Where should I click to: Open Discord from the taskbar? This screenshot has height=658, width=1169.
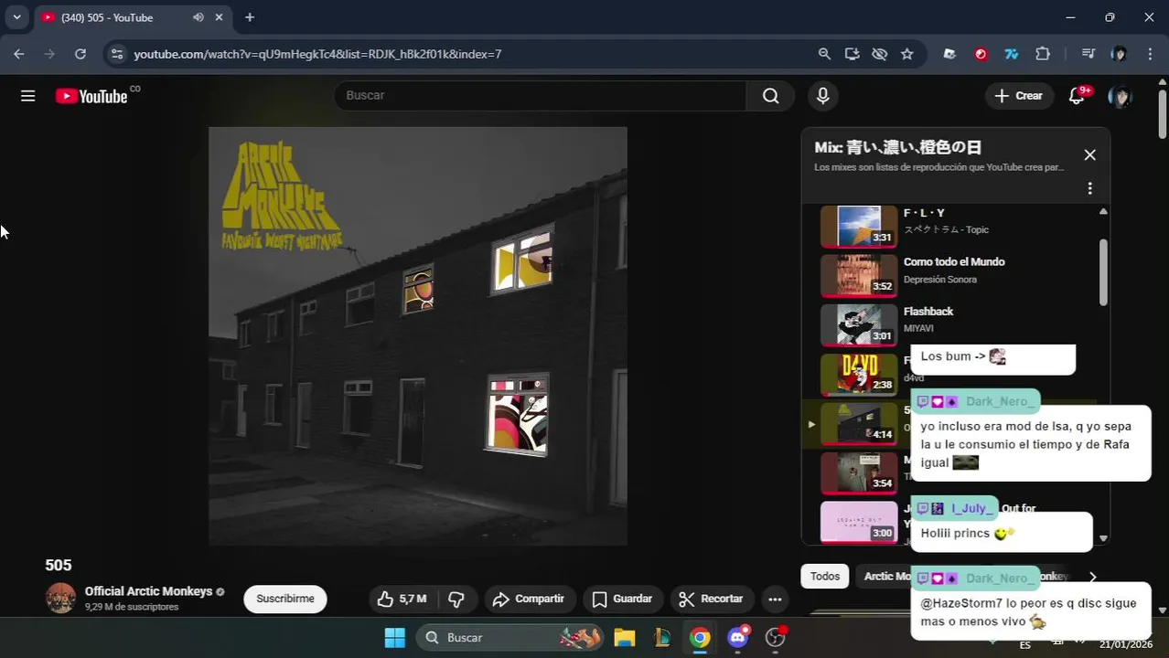[738, 638]
